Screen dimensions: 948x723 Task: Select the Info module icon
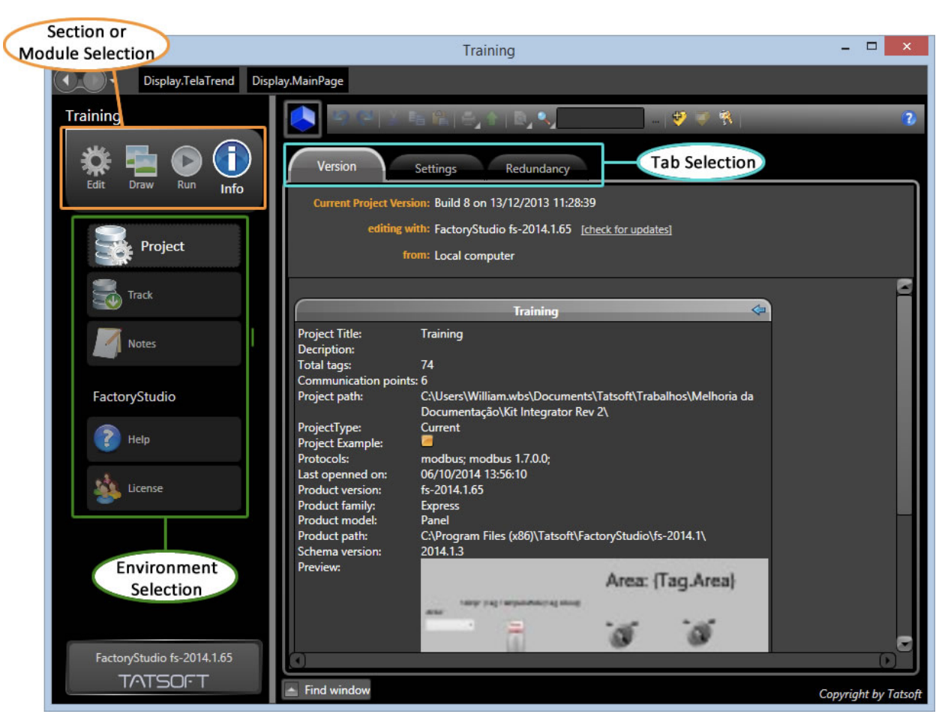pyautogui.click(x=232, y=160)
